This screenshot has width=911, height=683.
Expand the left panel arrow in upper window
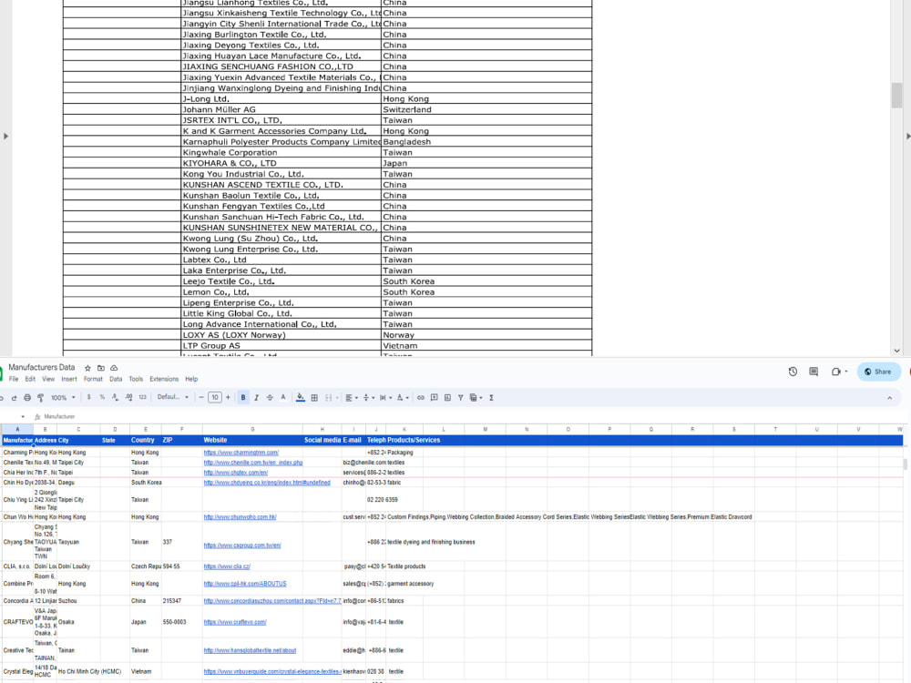pyautogui.click(x=5, y=137)
